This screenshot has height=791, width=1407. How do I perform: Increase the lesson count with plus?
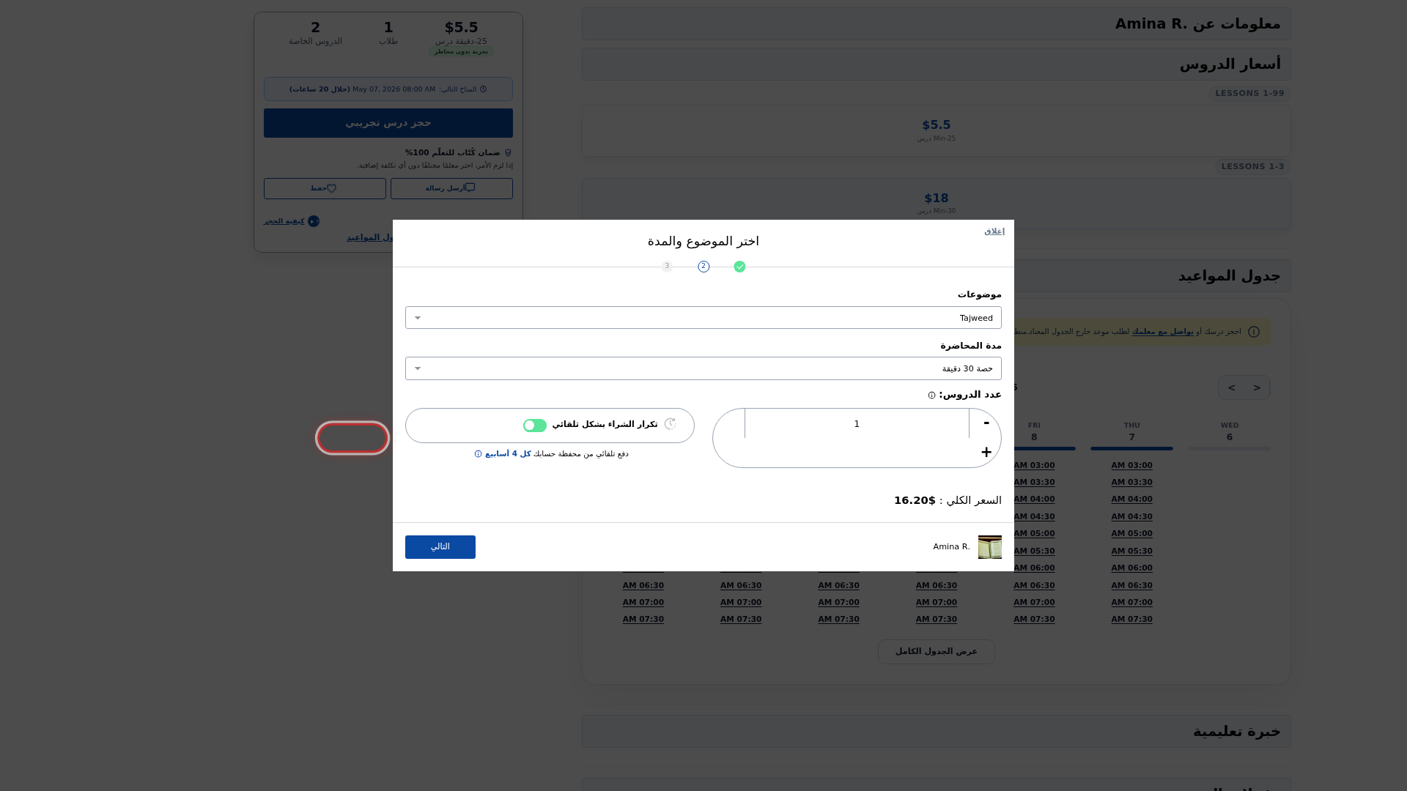tap(986, 453)
